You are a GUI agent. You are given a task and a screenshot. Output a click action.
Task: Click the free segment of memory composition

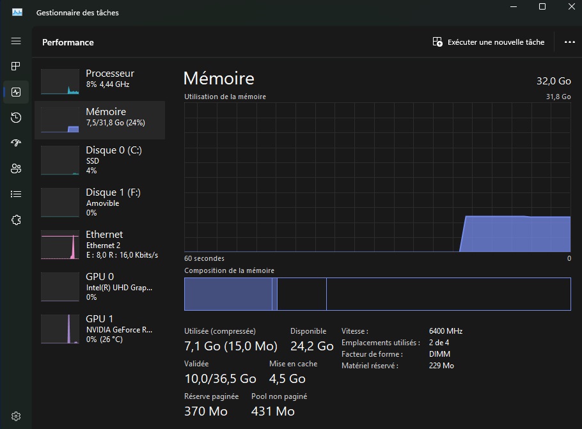(x=448, y=294)
